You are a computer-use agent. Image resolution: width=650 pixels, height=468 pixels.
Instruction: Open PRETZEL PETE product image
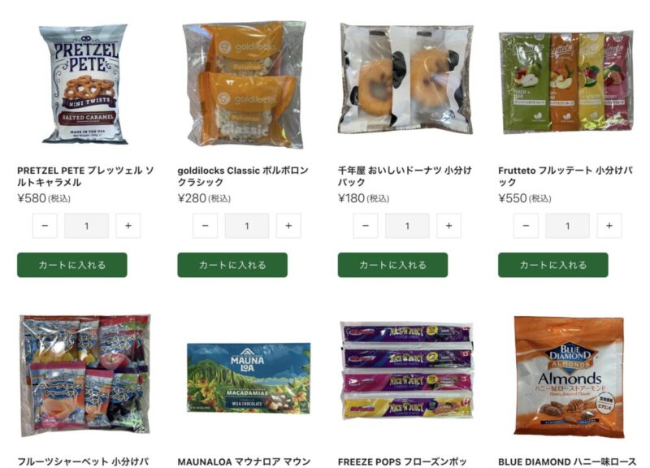(85, 84)
